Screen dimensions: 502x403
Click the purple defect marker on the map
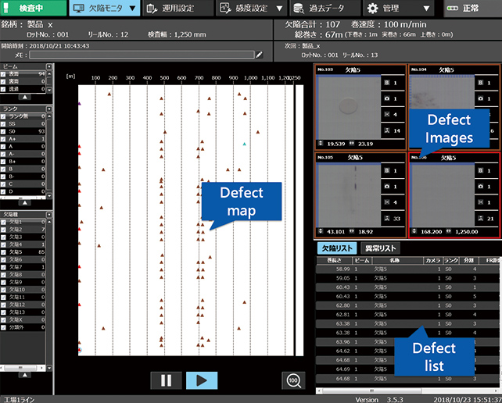(x=80, y=104)
